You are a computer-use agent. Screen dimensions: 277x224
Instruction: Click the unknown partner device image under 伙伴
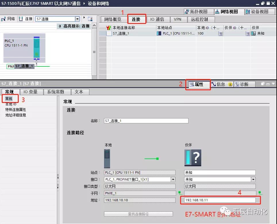coord(193,158)
